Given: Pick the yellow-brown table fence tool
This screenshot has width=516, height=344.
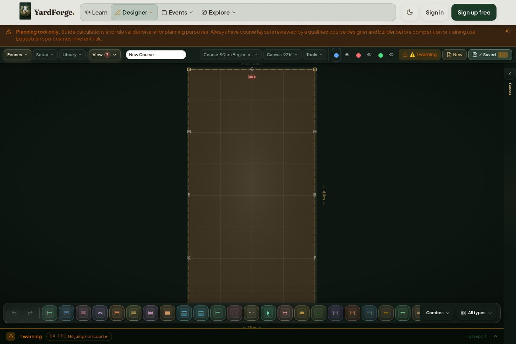Looking at the screenshot, I should (x=386, y=313).
